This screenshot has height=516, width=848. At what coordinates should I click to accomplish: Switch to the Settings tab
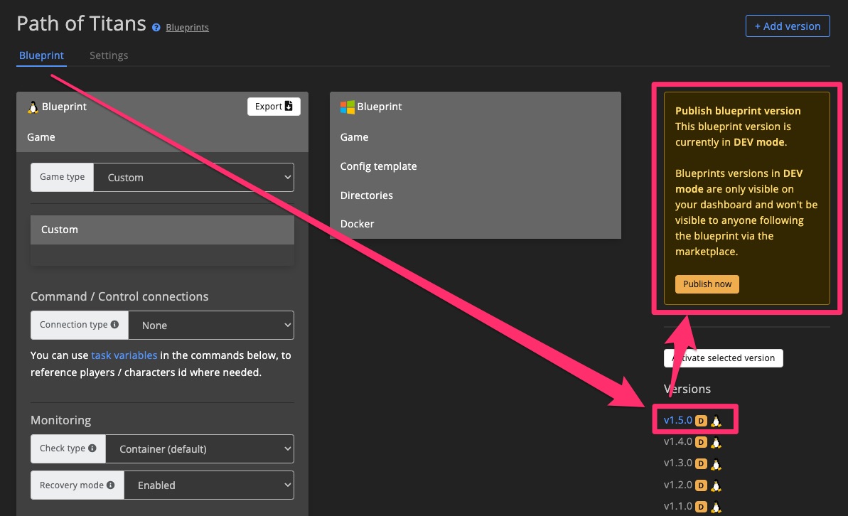[109, 55]
